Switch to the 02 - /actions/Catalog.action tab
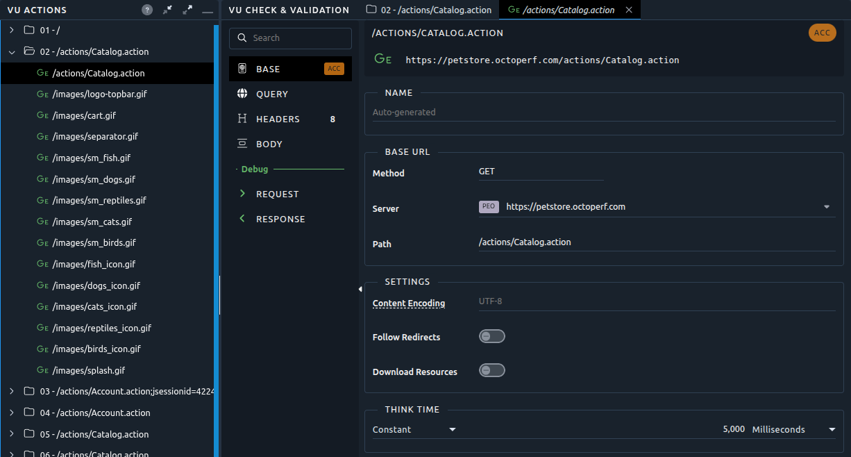This screenshot has width=851, height=457. [x=429, y=10]
